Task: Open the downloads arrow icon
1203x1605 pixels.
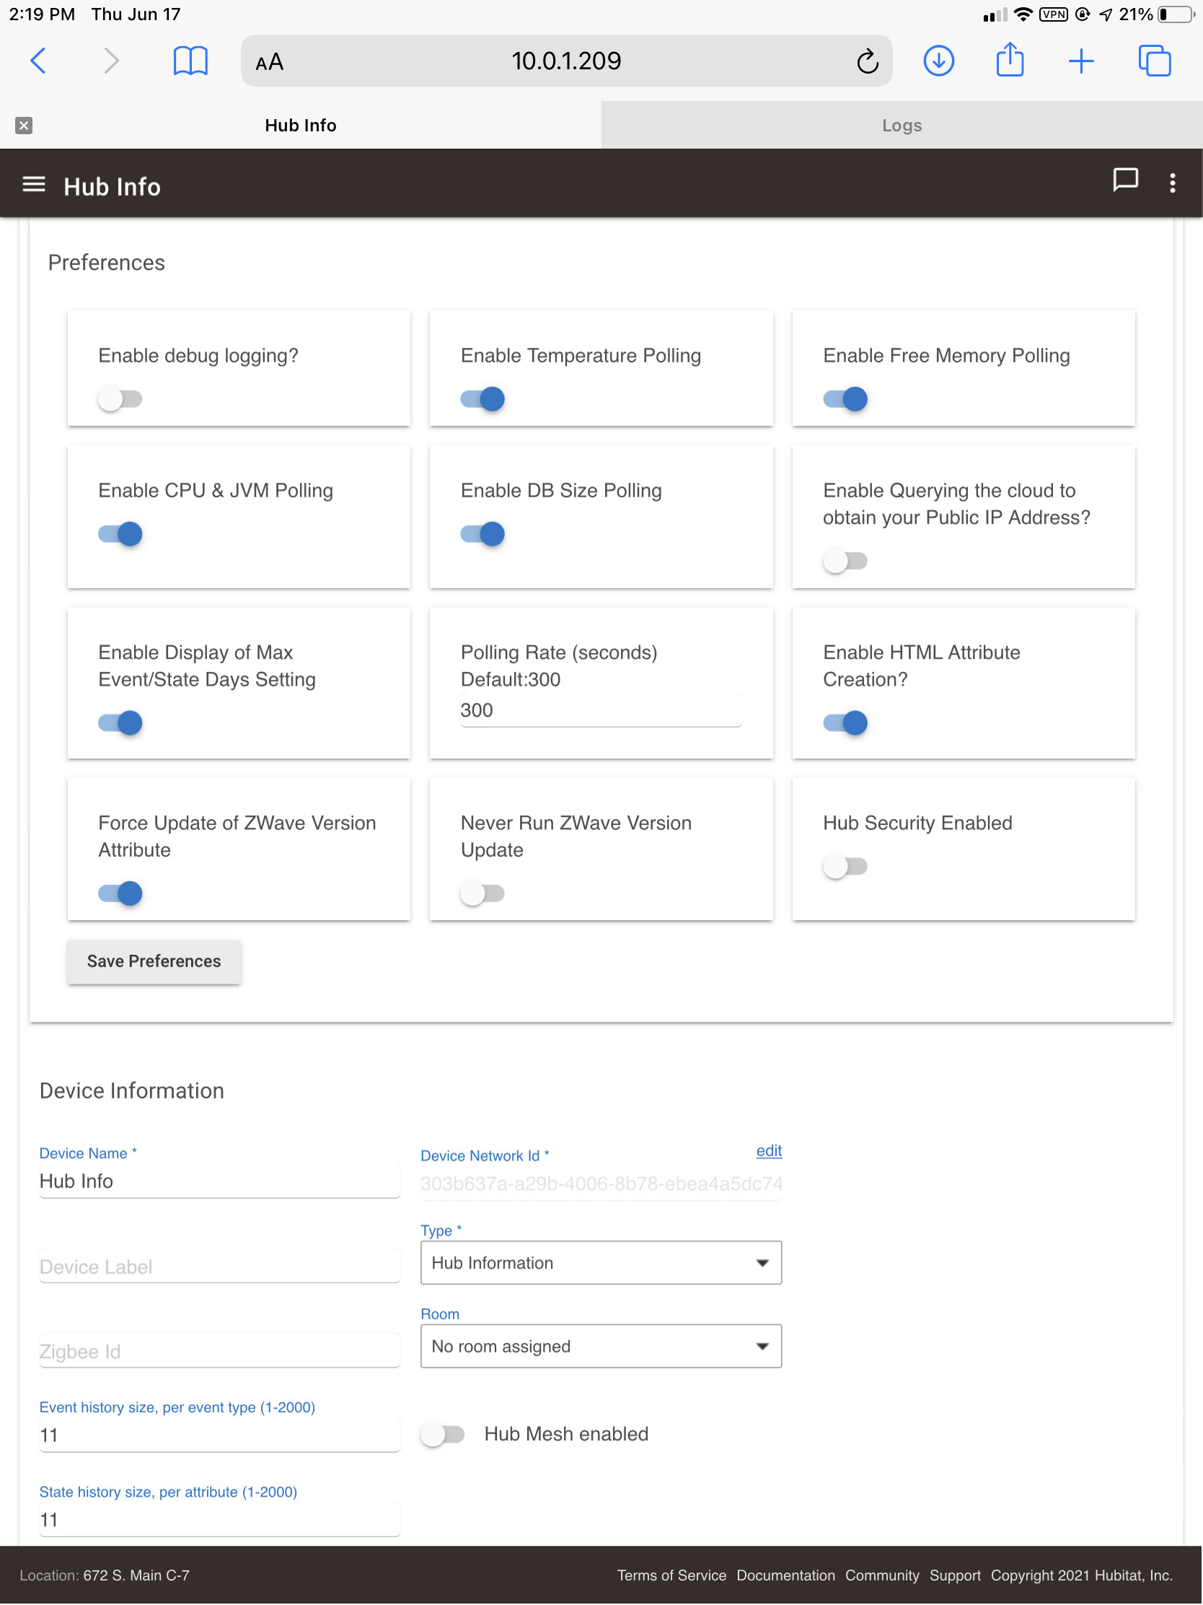Action: point(938,61)
